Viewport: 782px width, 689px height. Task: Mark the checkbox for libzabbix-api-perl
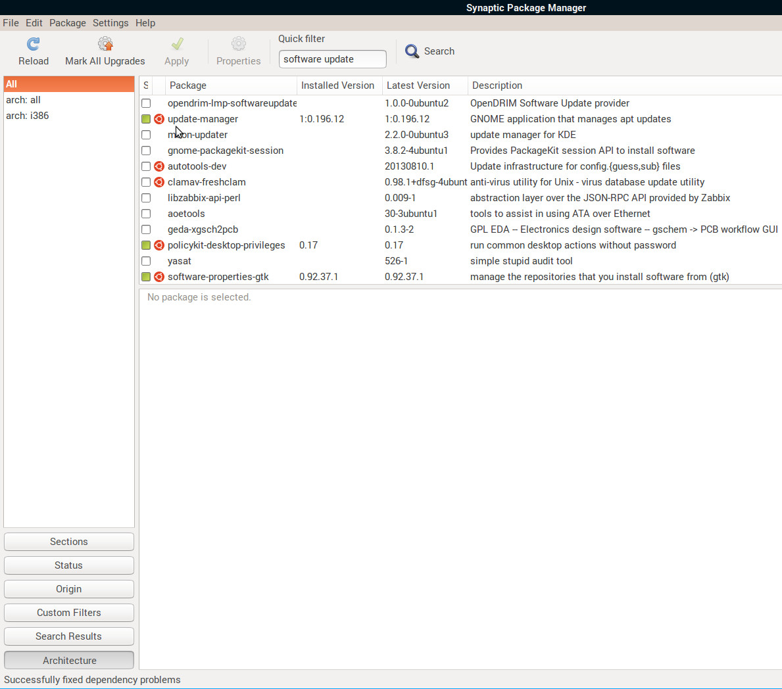tap(146, 198)
